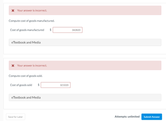The image size is (166, 121).
Task: Focus the Cost of goods sold input field
Action: 56,85
